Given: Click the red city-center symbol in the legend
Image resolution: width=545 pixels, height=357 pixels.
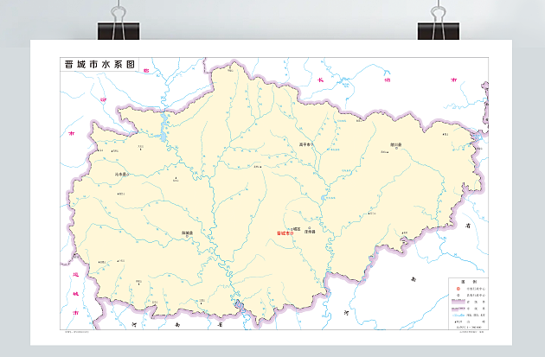Looking at the screenshot, I should [456, 287].
